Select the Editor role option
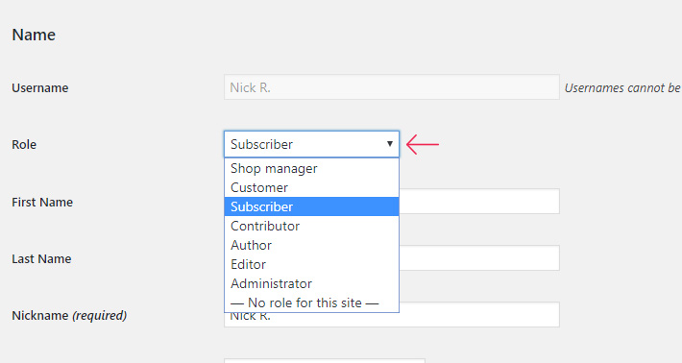Screen dimensions: 682x363 311,264
